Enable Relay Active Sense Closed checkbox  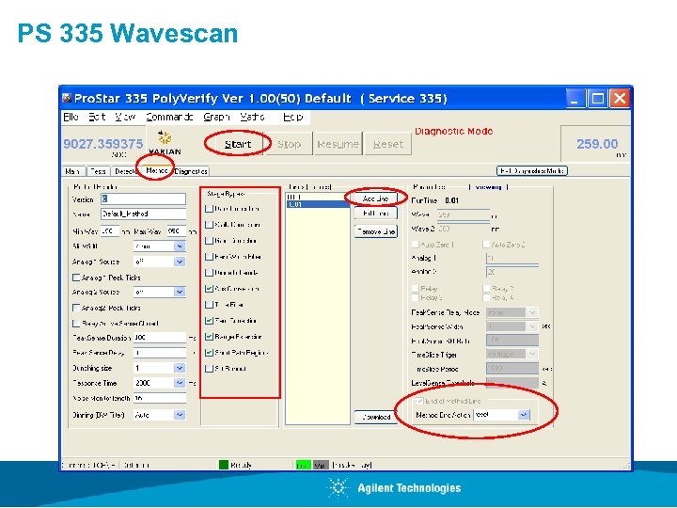coord(76,323)
